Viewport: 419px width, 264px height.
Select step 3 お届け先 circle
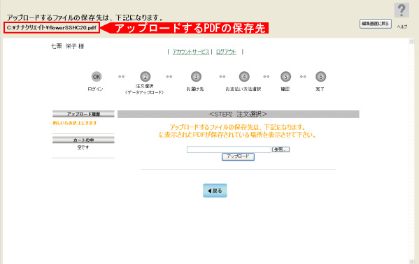pyautogui.click(x=196, y=77)
